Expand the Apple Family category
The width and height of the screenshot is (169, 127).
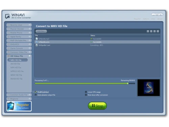coord(19,37)
